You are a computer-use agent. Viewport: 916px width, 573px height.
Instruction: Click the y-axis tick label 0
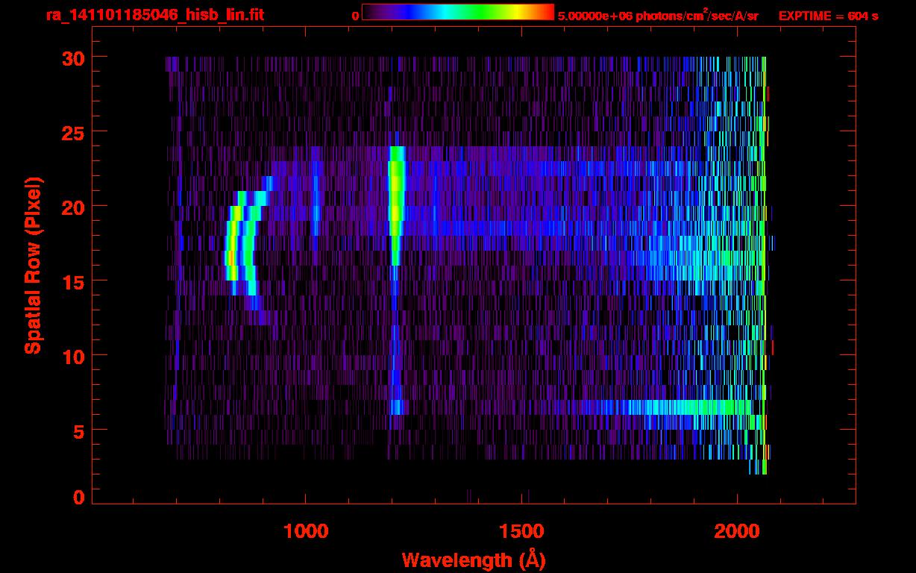pyautogui.click(x=78, y=497)
